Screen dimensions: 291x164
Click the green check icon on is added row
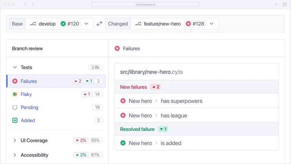tap(123, 143)
